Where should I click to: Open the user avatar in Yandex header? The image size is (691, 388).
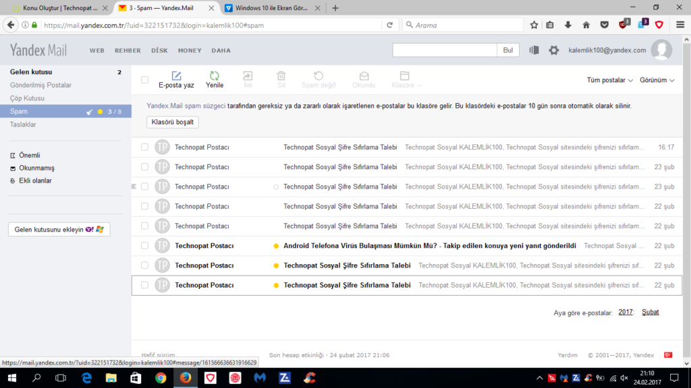tap(661, 50)
